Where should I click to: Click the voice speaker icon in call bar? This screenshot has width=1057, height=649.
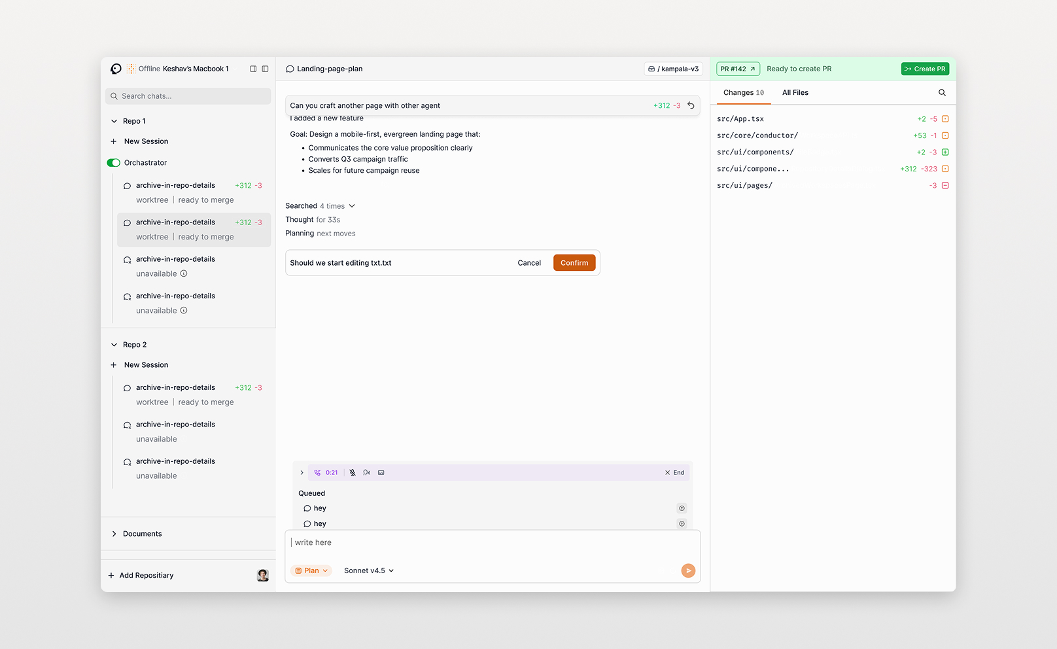(x=367, y=472)
